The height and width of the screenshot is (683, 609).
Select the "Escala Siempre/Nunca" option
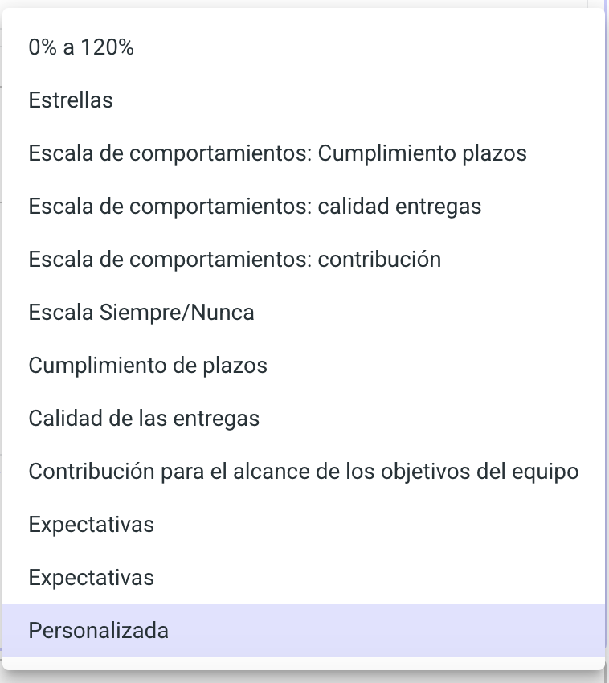click(141, 313)
